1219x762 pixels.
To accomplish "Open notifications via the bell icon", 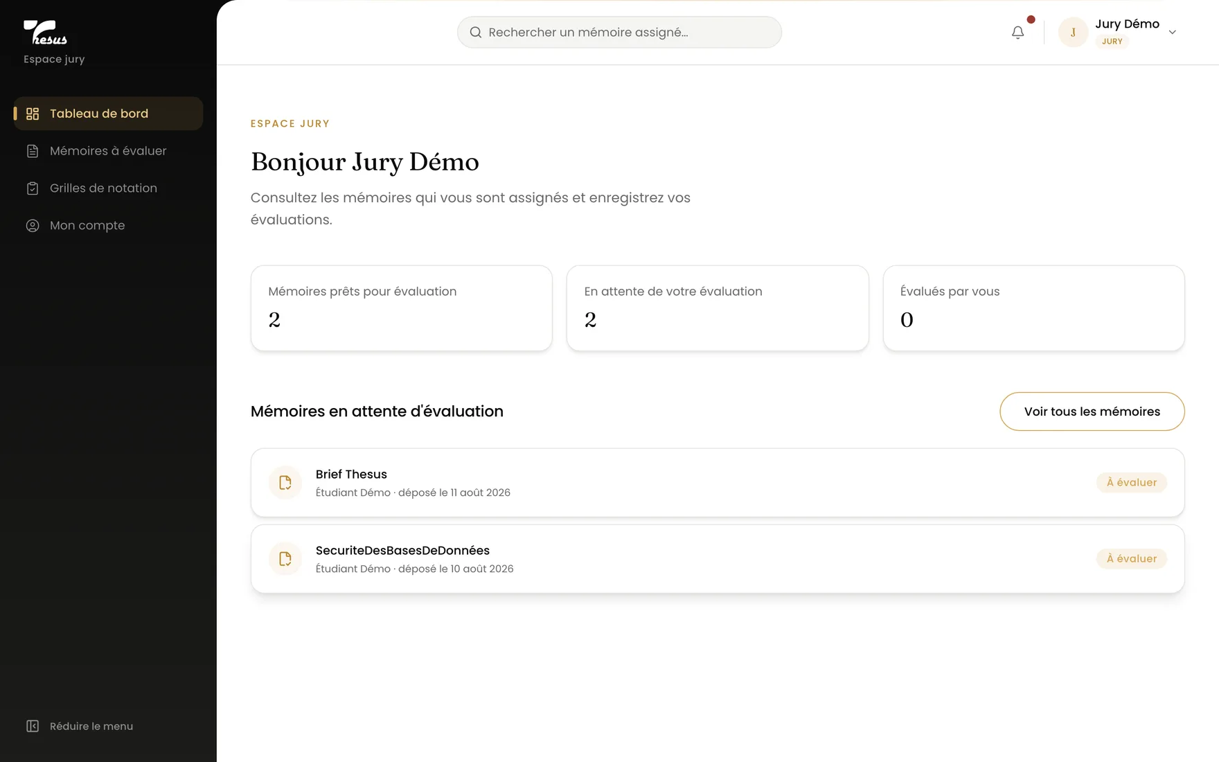I will (x=1017, y=32).
